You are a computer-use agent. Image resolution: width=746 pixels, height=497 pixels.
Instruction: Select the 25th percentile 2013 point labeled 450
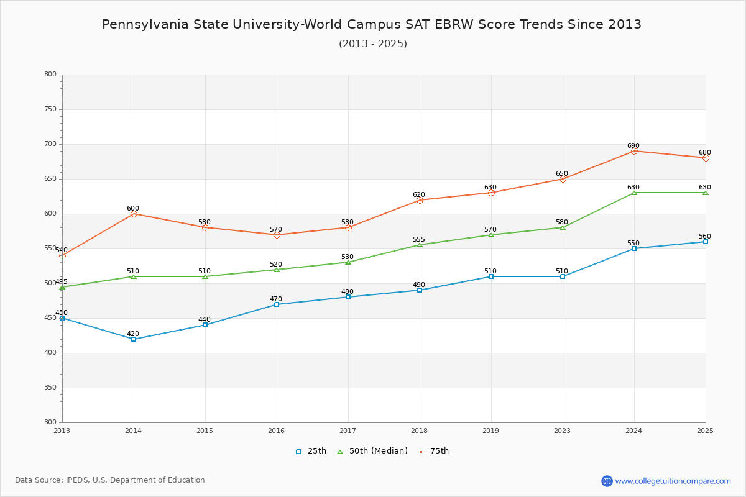(x=62, y=318)
